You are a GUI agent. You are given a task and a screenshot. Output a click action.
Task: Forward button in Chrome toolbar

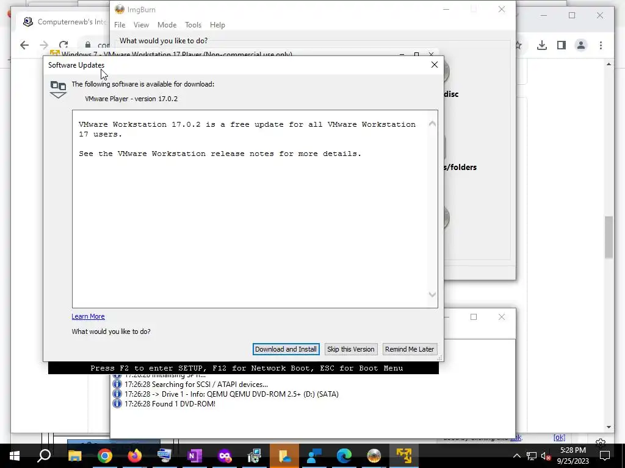(x=44, y=45)
